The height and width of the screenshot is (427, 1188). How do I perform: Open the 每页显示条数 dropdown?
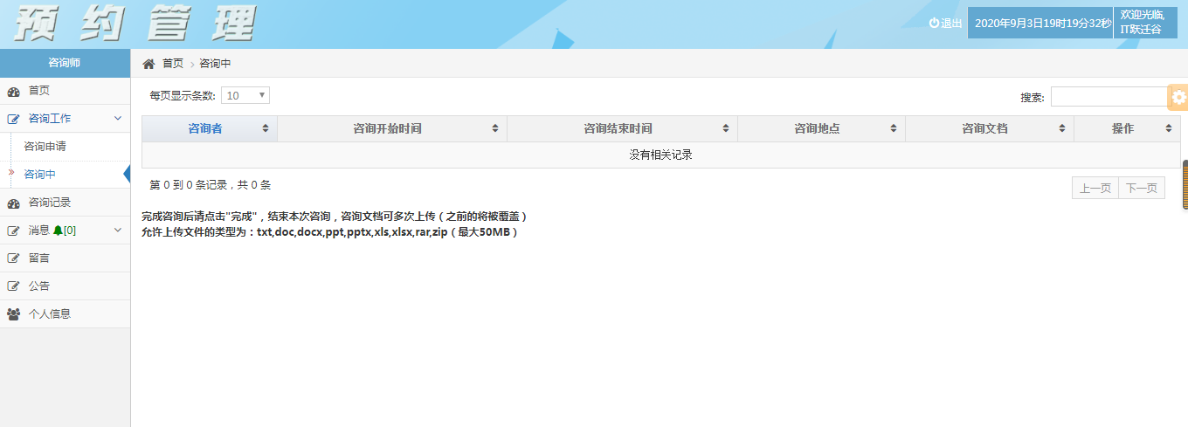(x=245, y=95)
